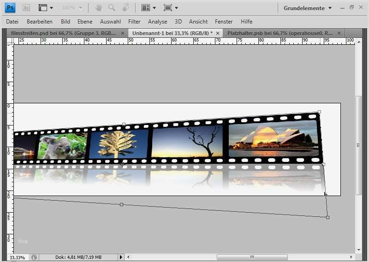This screenshot has width=369, height=262.
Task: Open the view extras filmstrip icon
Action: (43, 8)
